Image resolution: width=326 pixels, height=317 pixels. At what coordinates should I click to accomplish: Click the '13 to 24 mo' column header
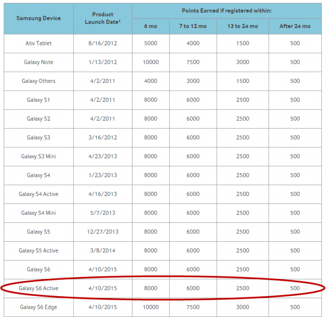point(242,26)
